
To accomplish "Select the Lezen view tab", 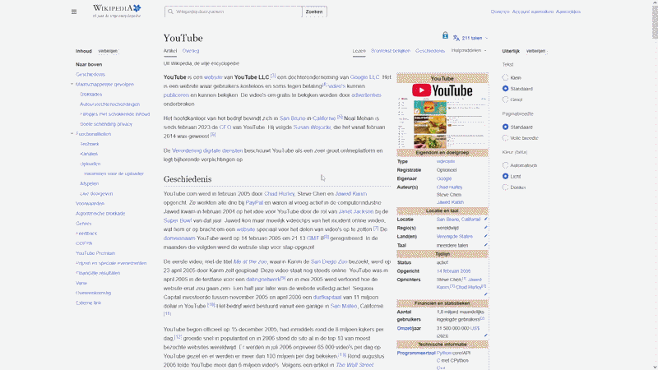I will coord(359,51).
